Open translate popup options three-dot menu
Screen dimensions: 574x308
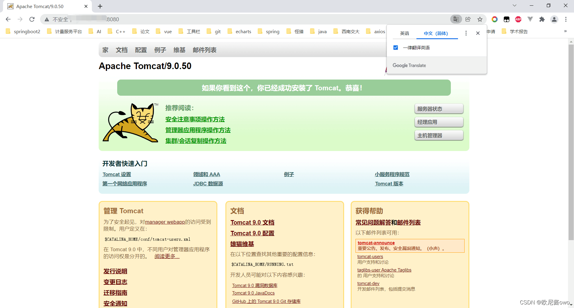[x=466, y=33]
